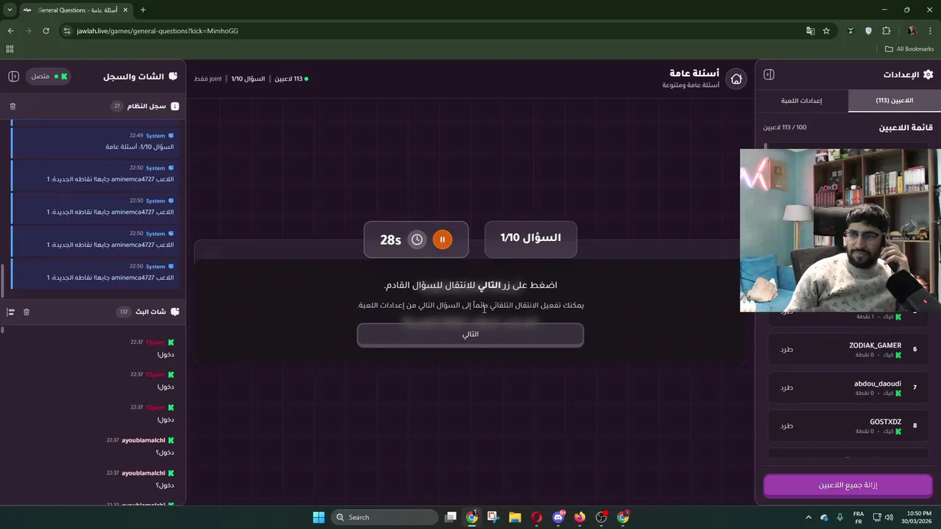Pause the question countdown timer
Screen dimensions: 941x529
(442, 240)
